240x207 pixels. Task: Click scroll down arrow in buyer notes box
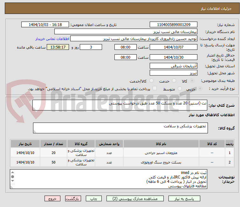point(12,181)
